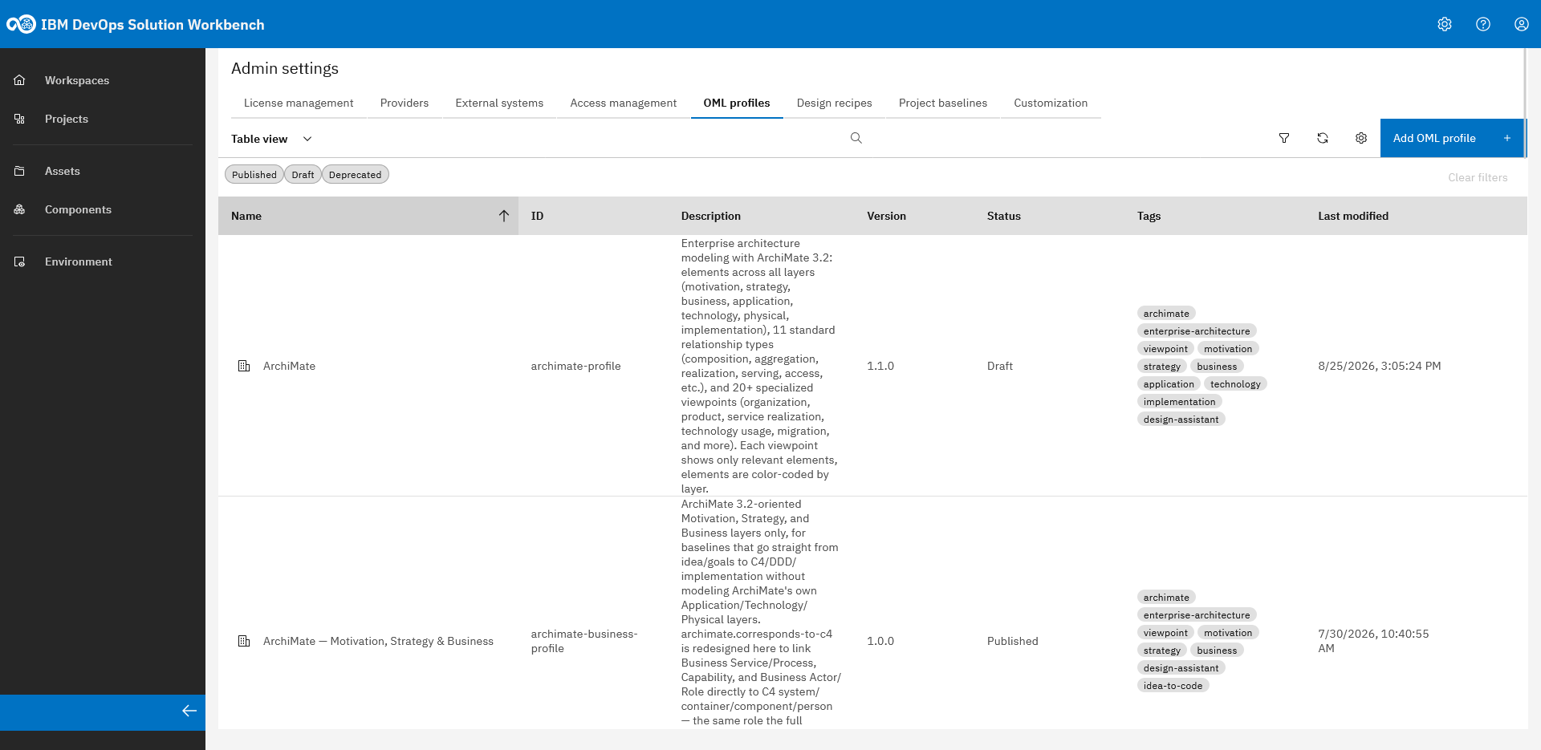Switch to Providers tab
This screenshot has width=1541, height=750.
pyautogui.click(x=405, y=103)
